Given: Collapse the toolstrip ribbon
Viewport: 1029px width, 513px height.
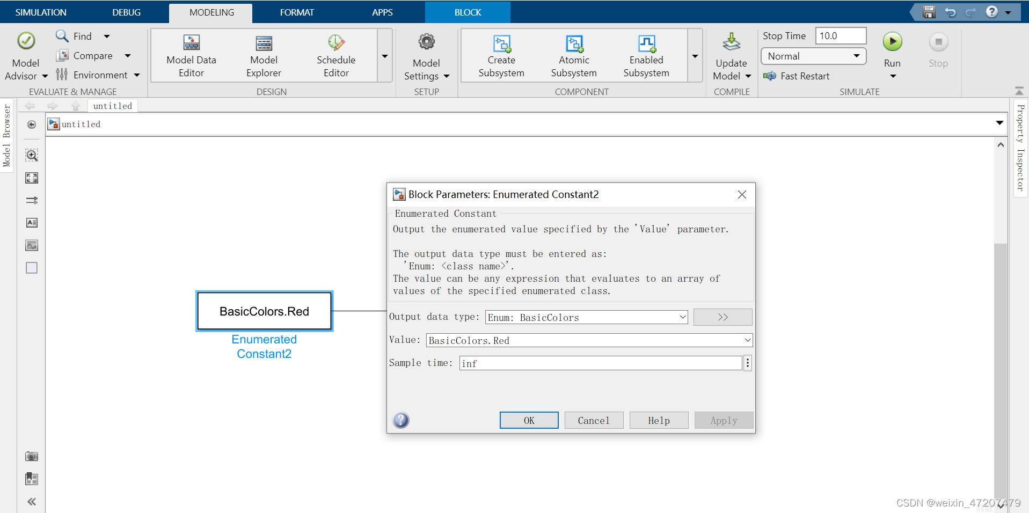Looking at the screenshot, I should point(1019,91).
